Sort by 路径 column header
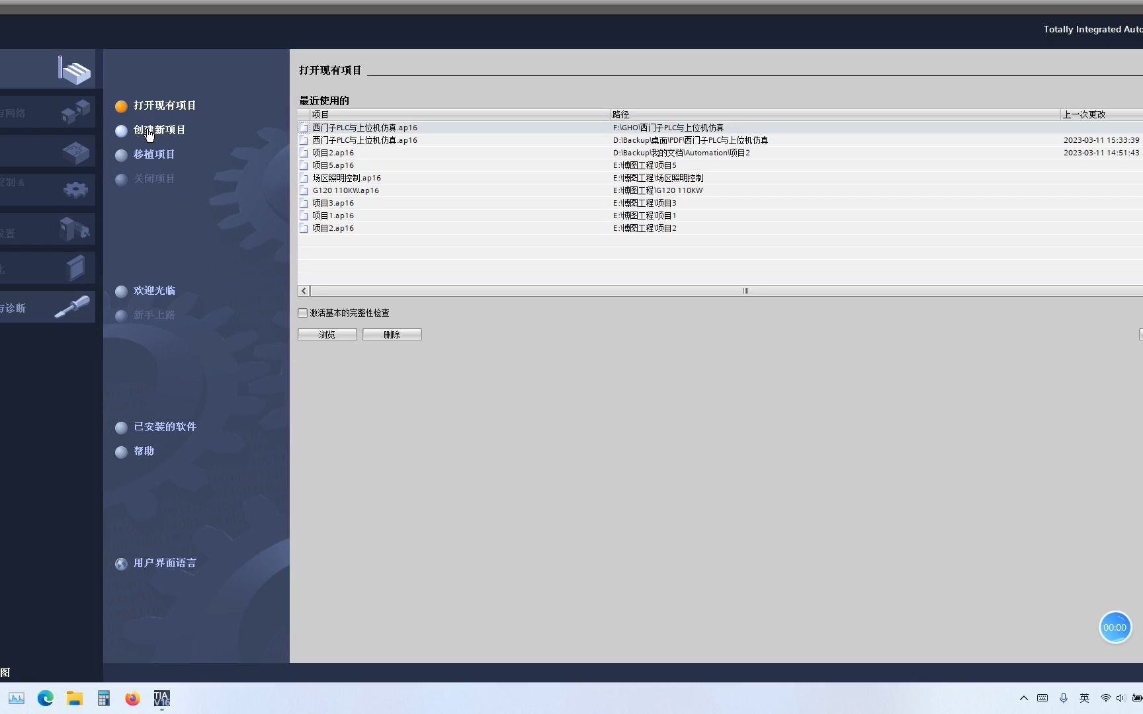The height and width of the screenshot is (714, 1143). 835,114
